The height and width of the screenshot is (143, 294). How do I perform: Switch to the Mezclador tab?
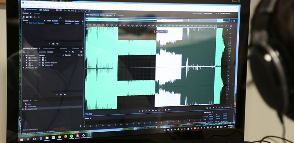121,15
